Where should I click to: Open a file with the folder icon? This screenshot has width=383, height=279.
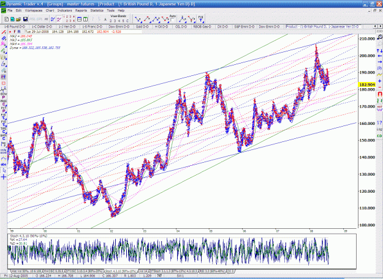click(18, 19)
